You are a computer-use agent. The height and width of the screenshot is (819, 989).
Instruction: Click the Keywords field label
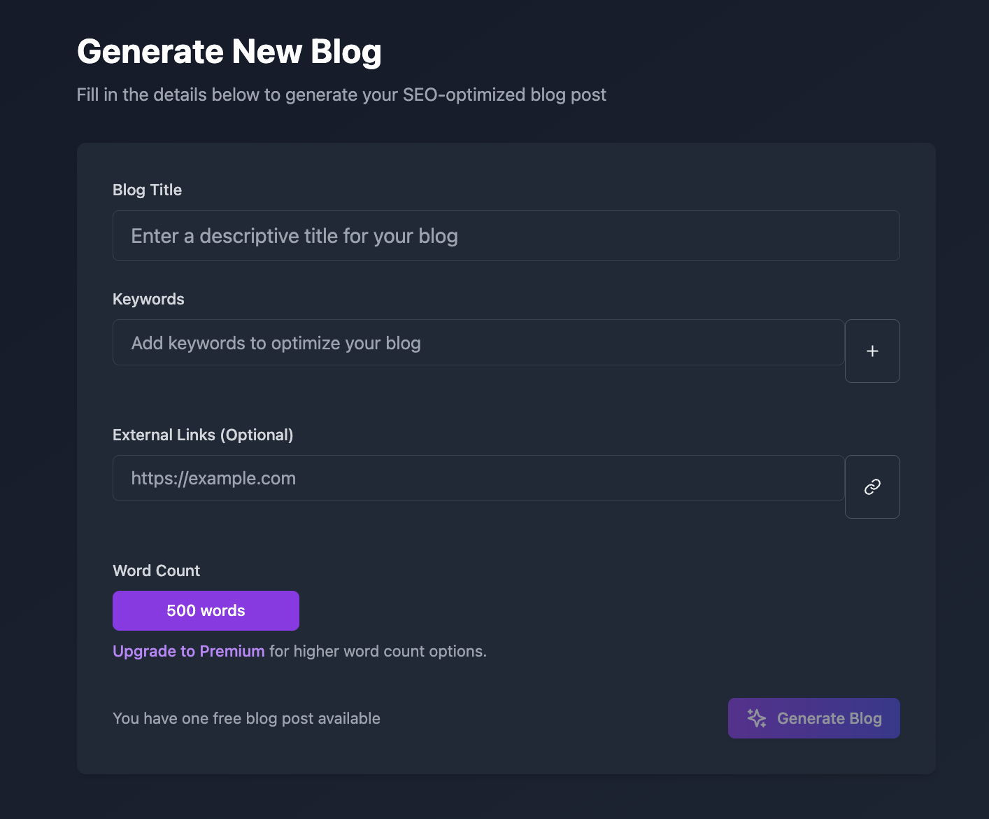148,299
